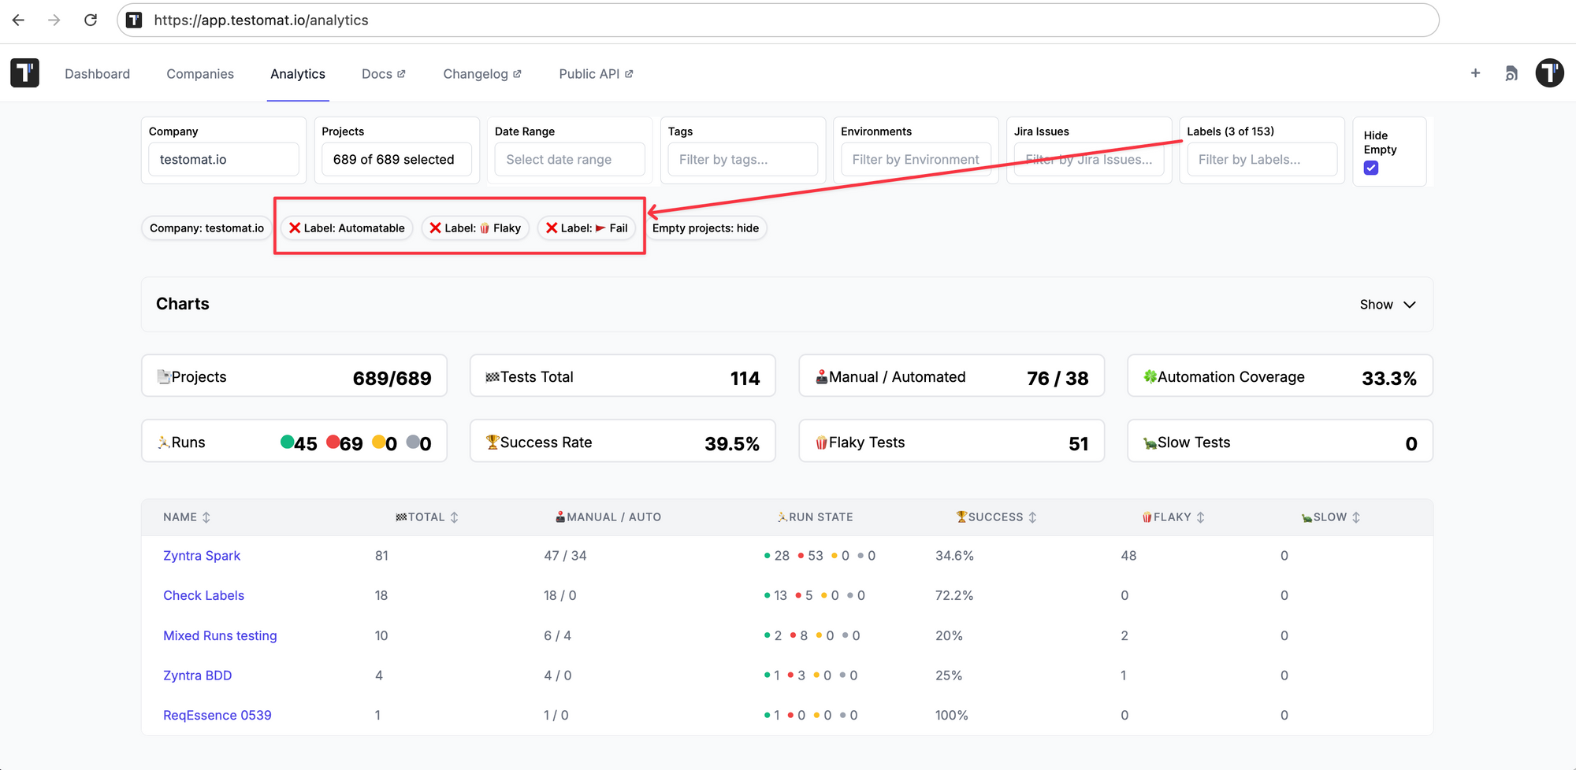Open the Zyntra BDD project
Screen dimensions: 1576x770
pos(197,676)
